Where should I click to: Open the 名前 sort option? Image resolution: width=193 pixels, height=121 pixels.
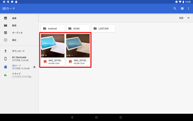click(x=181, y=18)
